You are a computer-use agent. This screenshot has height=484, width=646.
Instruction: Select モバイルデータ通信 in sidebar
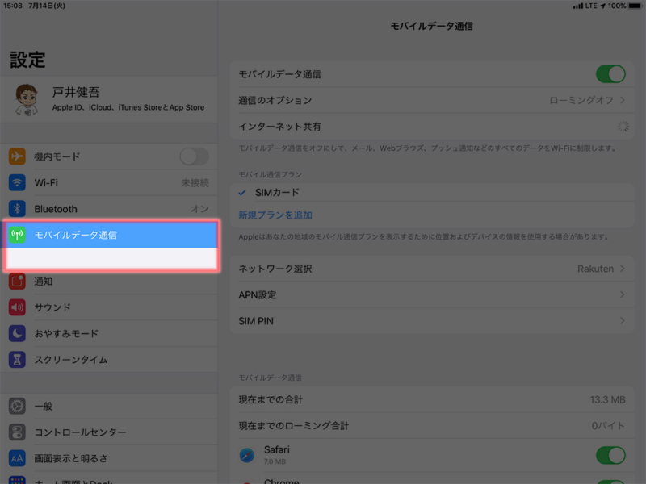pyautogui.click(x=111, y=235)
